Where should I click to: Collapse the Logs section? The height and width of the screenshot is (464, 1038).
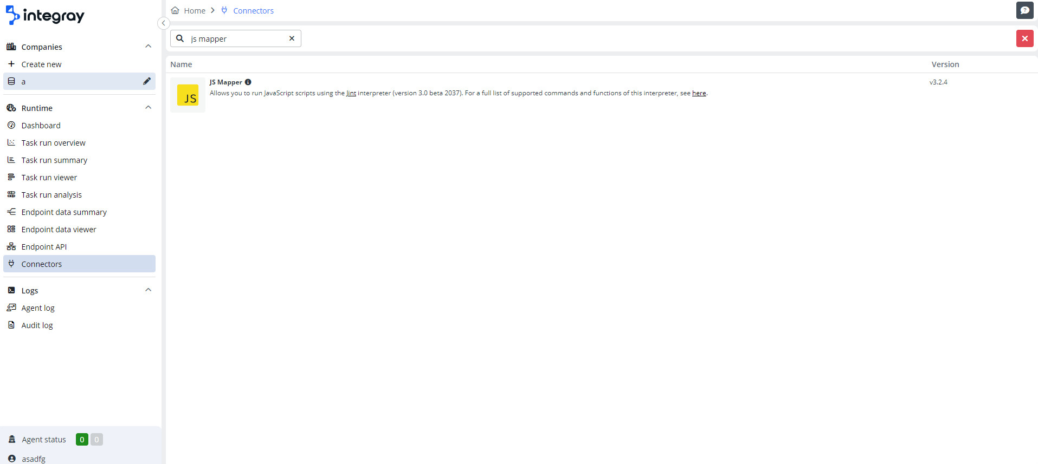[148, 290]
